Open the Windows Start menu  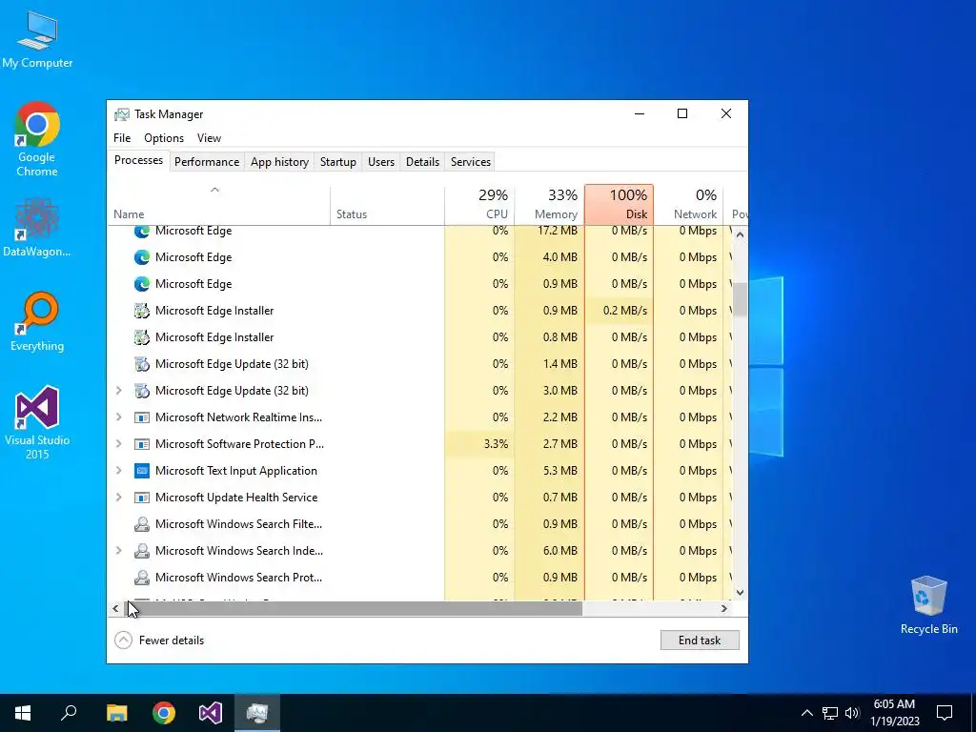pyautogui.click(x=23, y=713)
